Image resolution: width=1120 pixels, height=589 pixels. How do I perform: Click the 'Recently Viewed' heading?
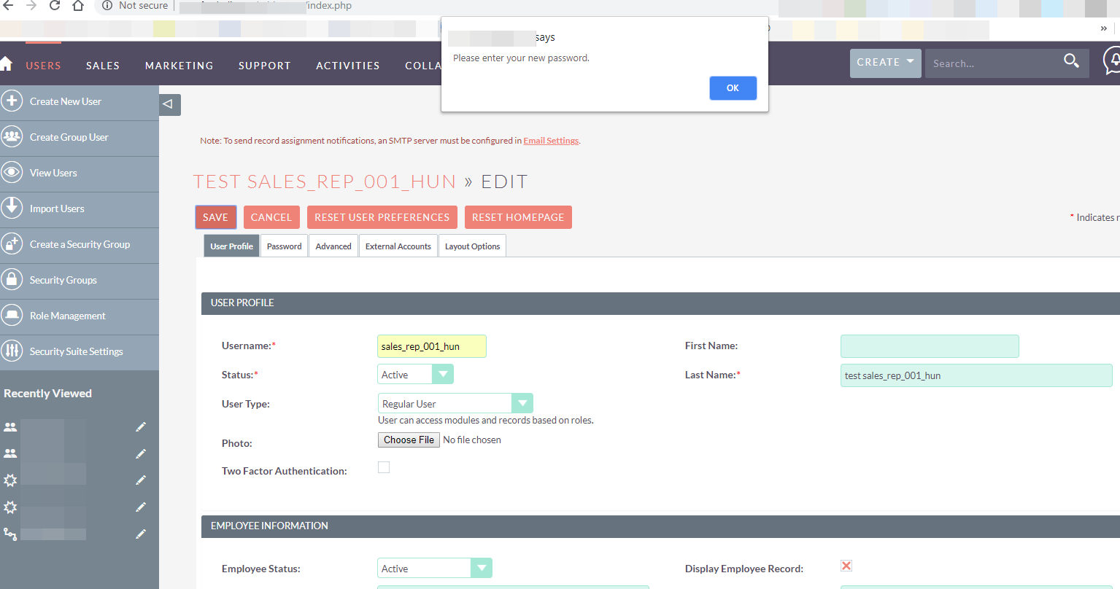47,394
